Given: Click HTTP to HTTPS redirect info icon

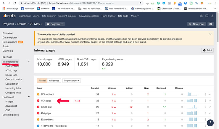Looking at the screenshot, I should (38, 126).
